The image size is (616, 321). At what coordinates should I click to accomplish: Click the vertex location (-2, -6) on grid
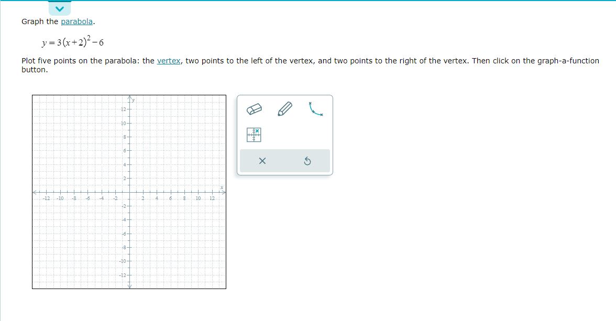(x=115, y=234)
